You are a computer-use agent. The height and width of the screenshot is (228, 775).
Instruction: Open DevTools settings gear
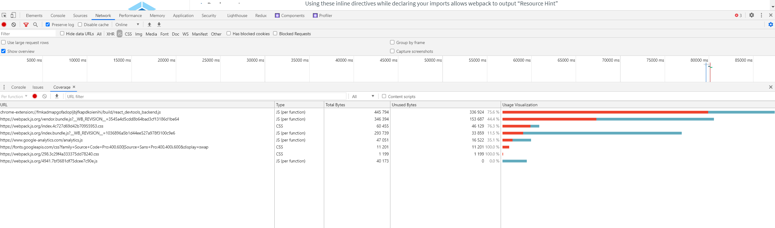pyautogui.click(x=751, y=15)
